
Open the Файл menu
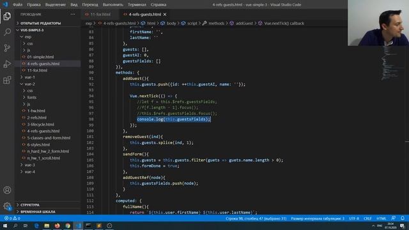(x=17, y=4)
